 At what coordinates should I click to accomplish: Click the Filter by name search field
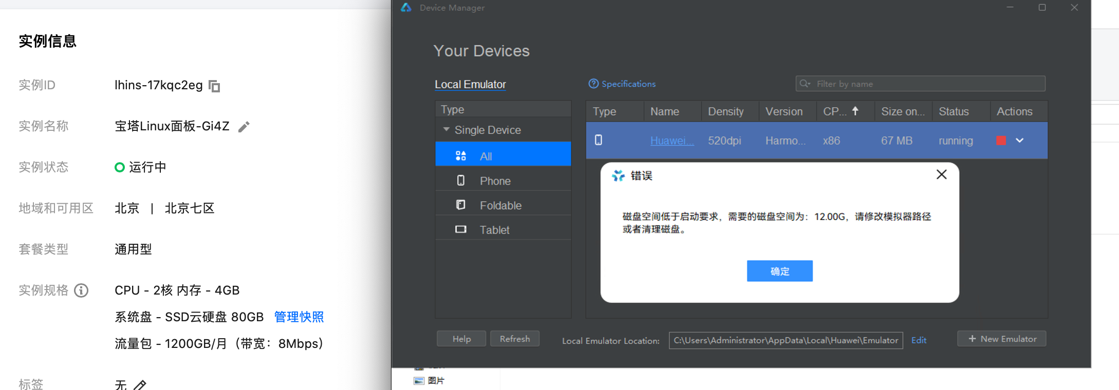point(920,84)
